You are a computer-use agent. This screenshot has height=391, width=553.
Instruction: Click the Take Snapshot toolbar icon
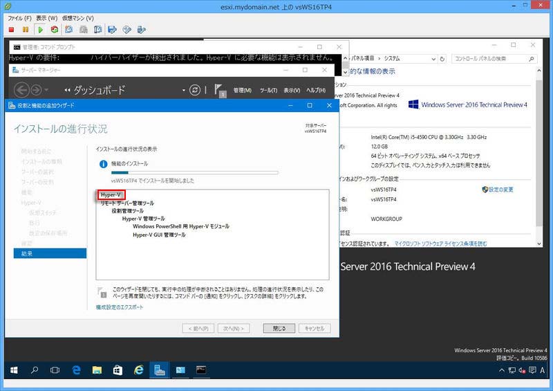pyautogui.click(x=68, y=30)
